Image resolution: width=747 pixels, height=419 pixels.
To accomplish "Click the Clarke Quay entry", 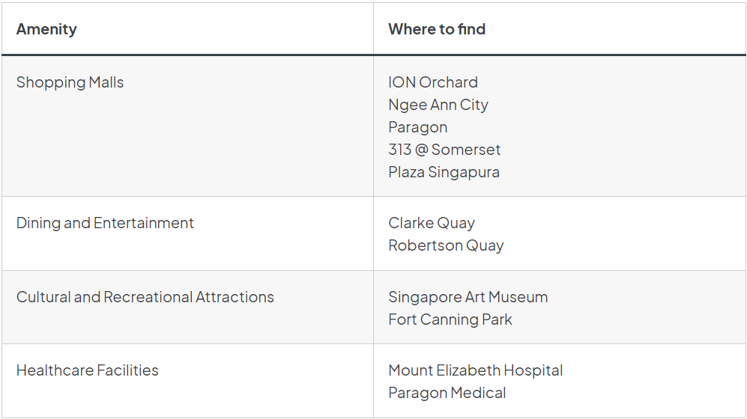I will tap(432, 223).
